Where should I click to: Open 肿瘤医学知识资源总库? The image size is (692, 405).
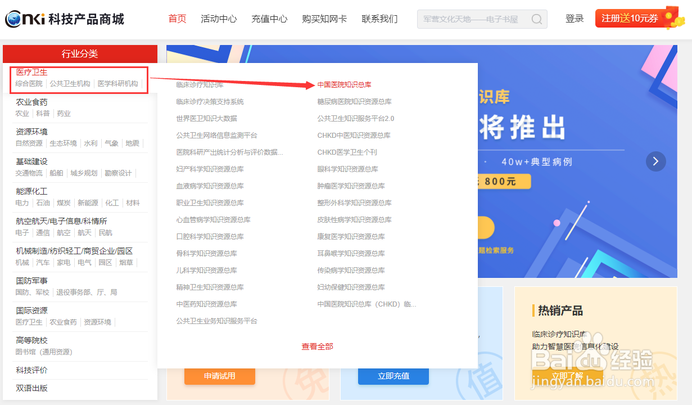point(351,186)
